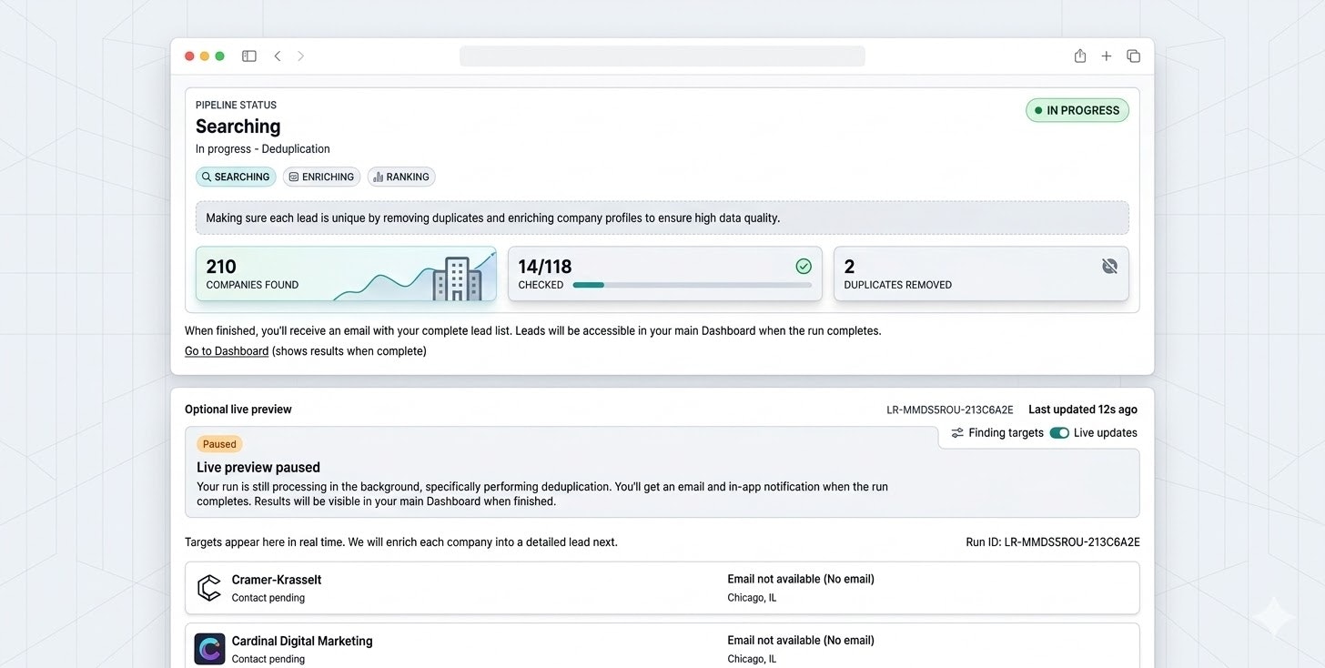Click the forward navigation chevron

click(x=300, y=56)
